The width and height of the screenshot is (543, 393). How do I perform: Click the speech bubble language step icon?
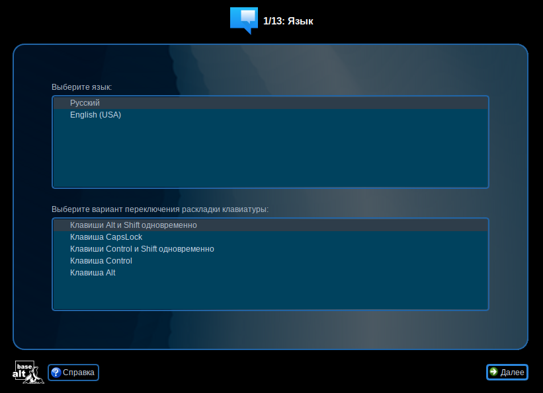click(243, 20)
